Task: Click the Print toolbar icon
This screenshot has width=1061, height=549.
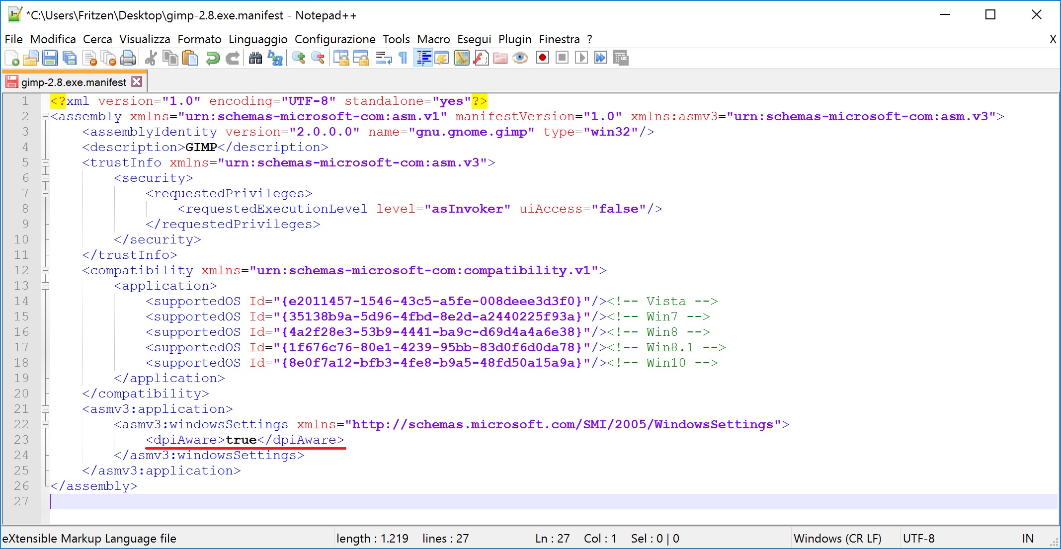Action: coord(128,58)
